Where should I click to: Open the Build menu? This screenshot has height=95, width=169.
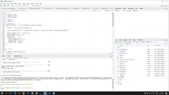(x=24, y=4)
